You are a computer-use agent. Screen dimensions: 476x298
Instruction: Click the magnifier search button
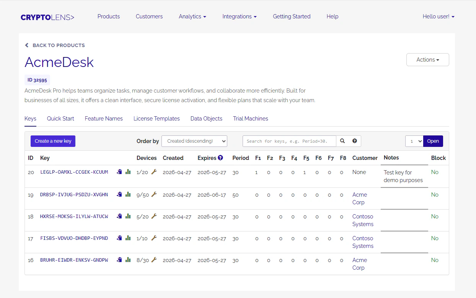(342, 141)
